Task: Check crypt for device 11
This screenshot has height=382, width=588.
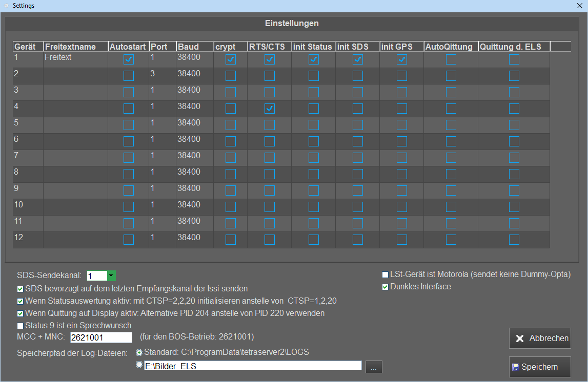Action: 231,224
